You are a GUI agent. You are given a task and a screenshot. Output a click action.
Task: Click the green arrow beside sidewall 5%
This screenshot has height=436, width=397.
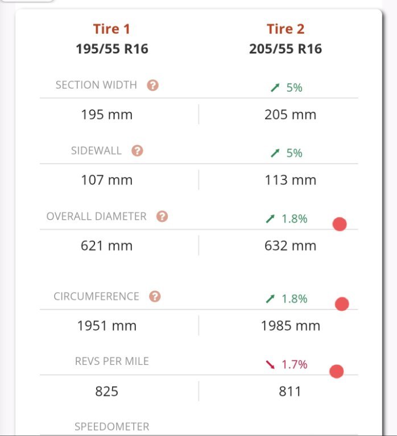coord(275,153)
